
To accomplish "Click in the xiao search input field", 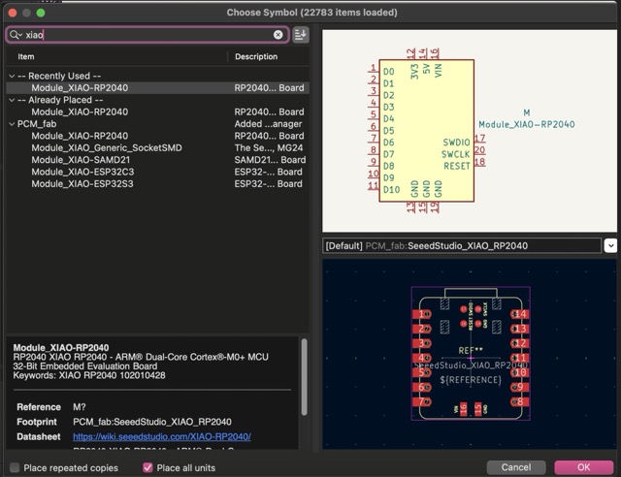I will point(147,35).
